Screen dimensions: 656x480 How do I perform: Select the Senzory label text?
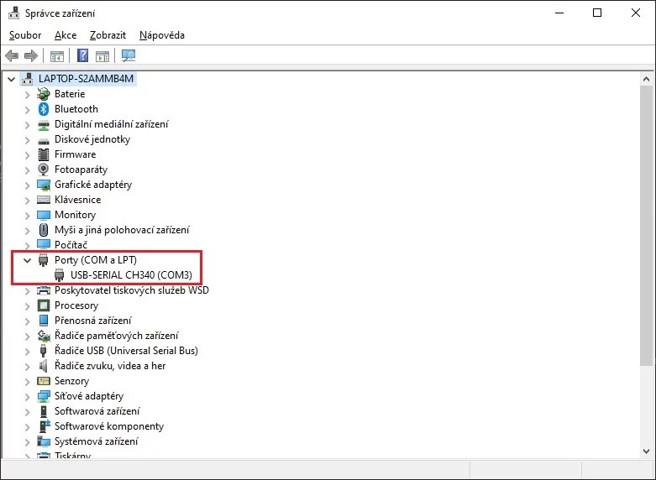coord(72,381)
